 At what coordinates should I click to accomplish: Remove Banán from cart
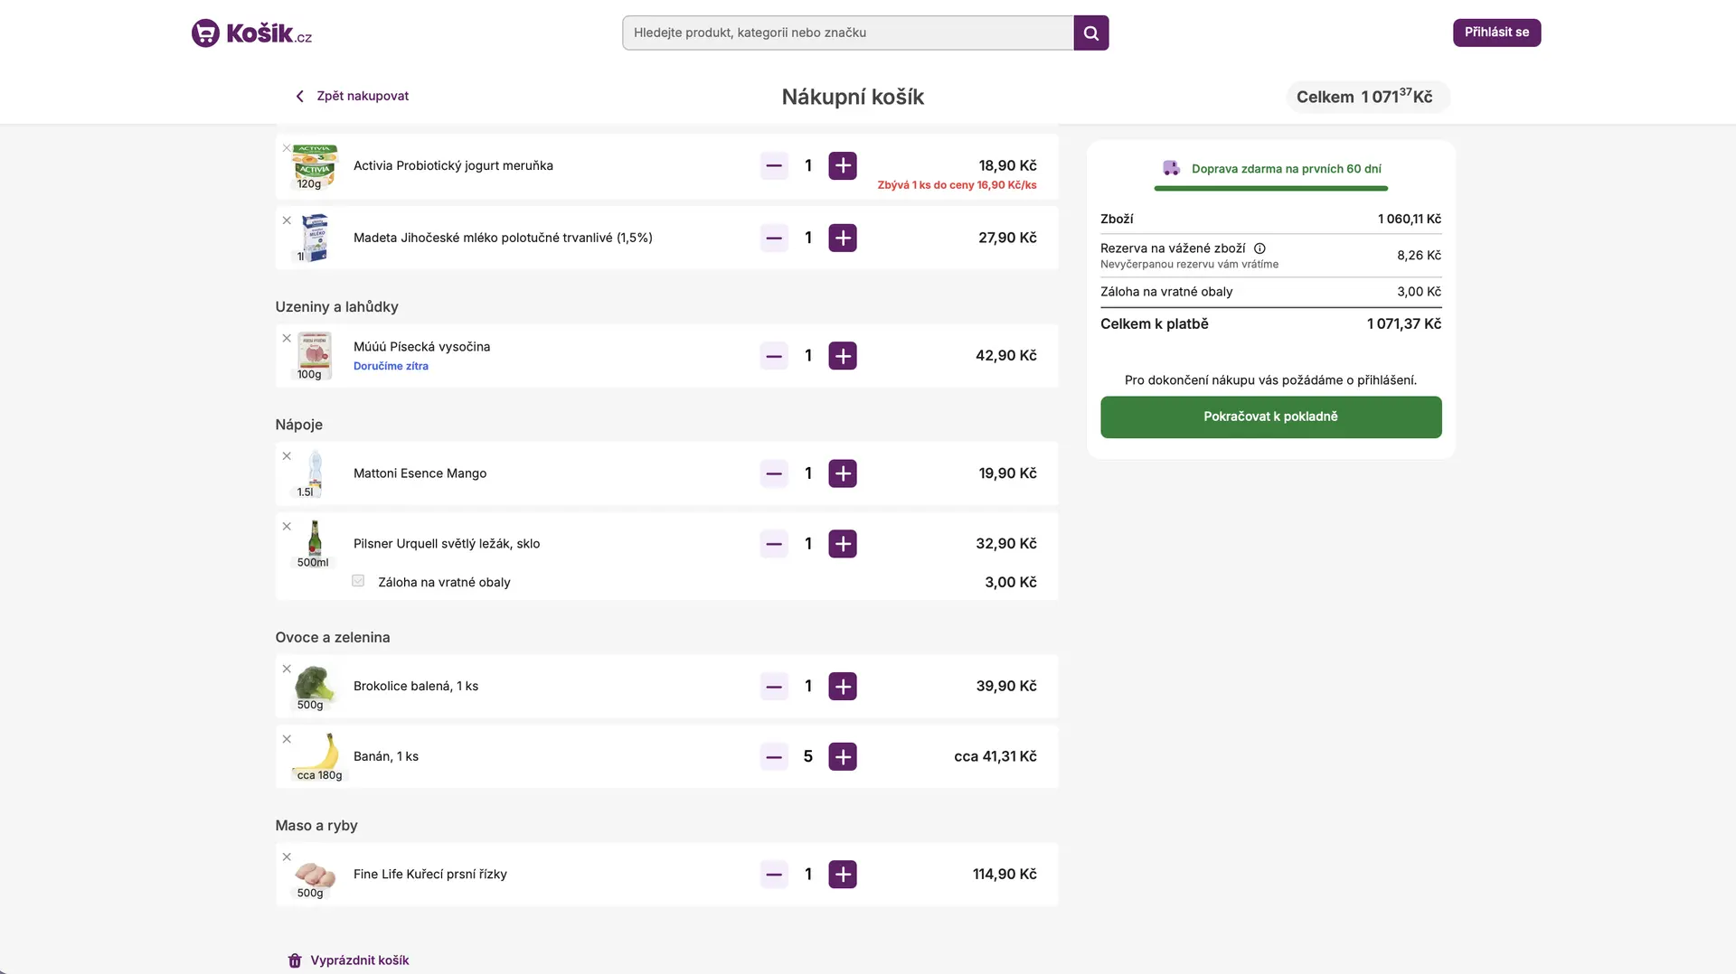tap(287, 739)
